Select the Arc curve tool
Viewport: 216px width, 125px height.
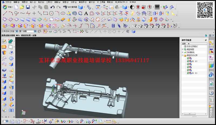pyautogui.click(x=11, y=13)
